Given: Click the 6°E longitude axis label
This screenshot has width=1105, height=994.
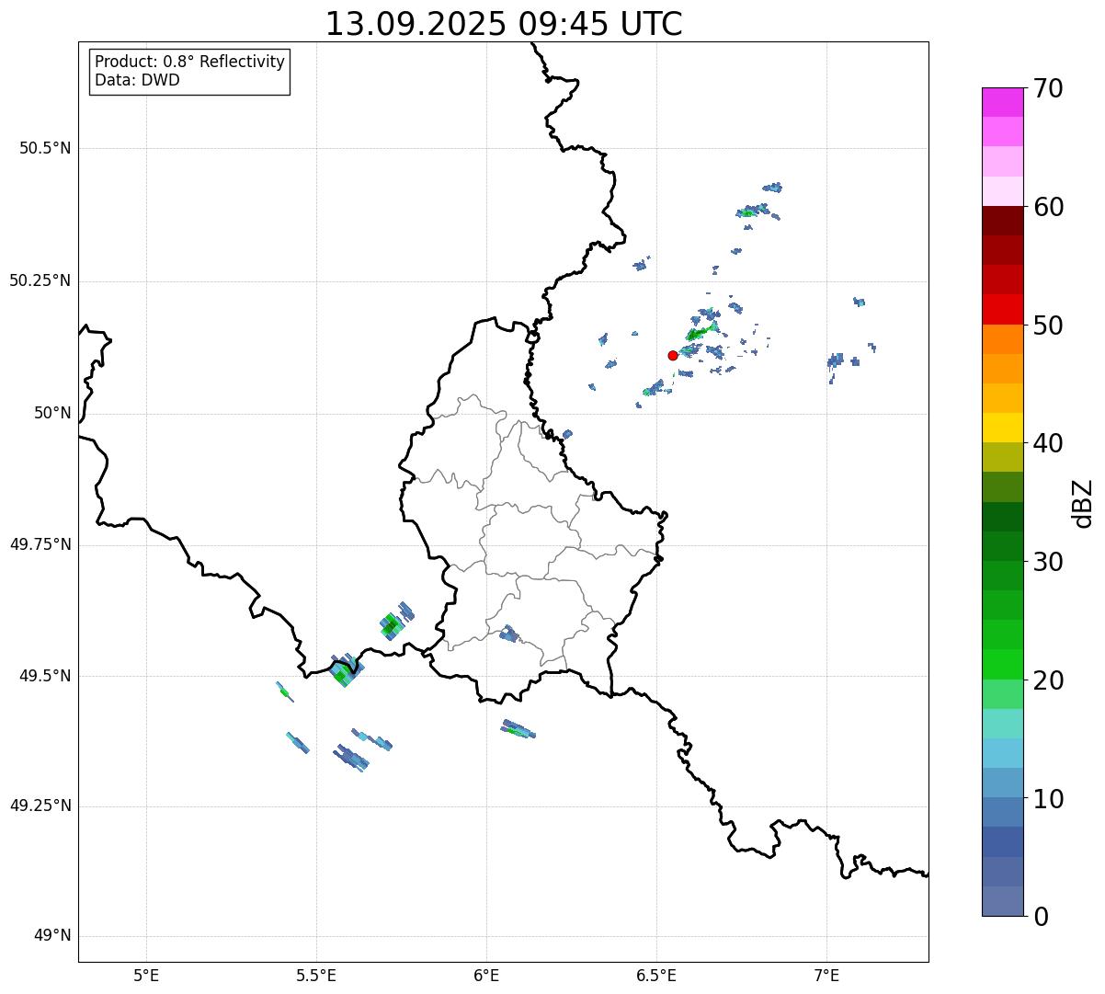Looking at the screenshot, I should coord(486,975).
